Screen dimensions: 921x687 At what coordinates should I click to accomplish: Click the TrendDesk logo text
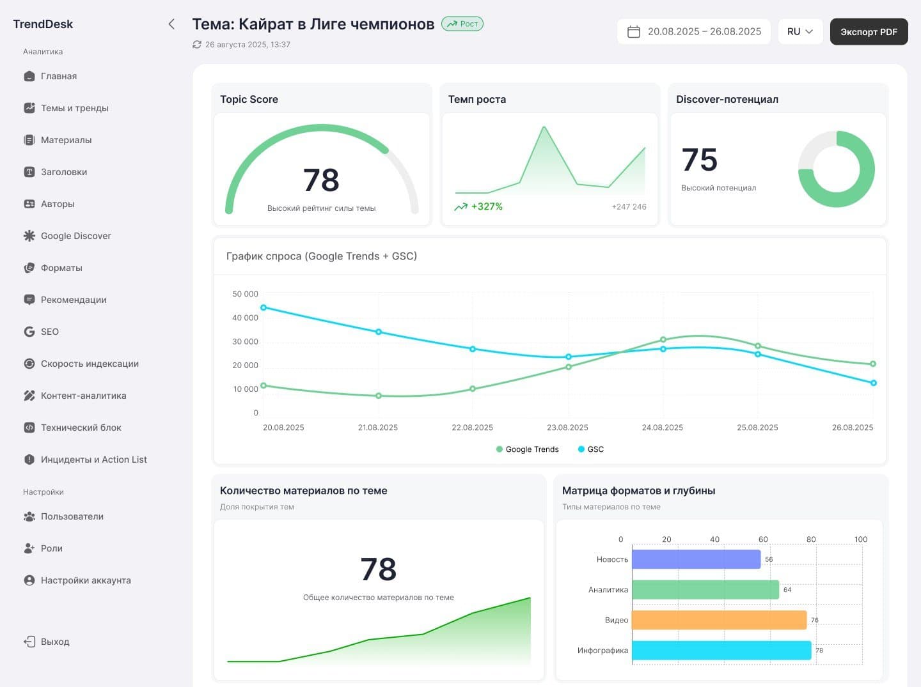tap(43, 24)
